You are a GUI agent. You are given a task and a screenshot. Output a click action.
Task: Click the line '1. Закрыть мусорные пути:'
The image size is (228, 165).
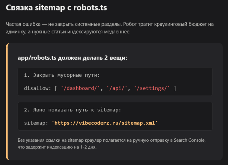(62, 75)
